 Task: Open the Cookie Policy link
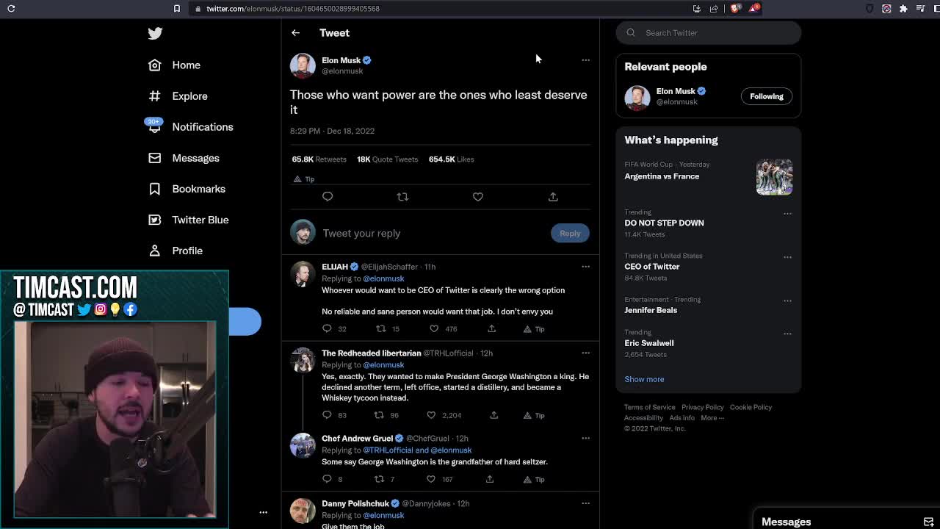click(x=751, y=407)
